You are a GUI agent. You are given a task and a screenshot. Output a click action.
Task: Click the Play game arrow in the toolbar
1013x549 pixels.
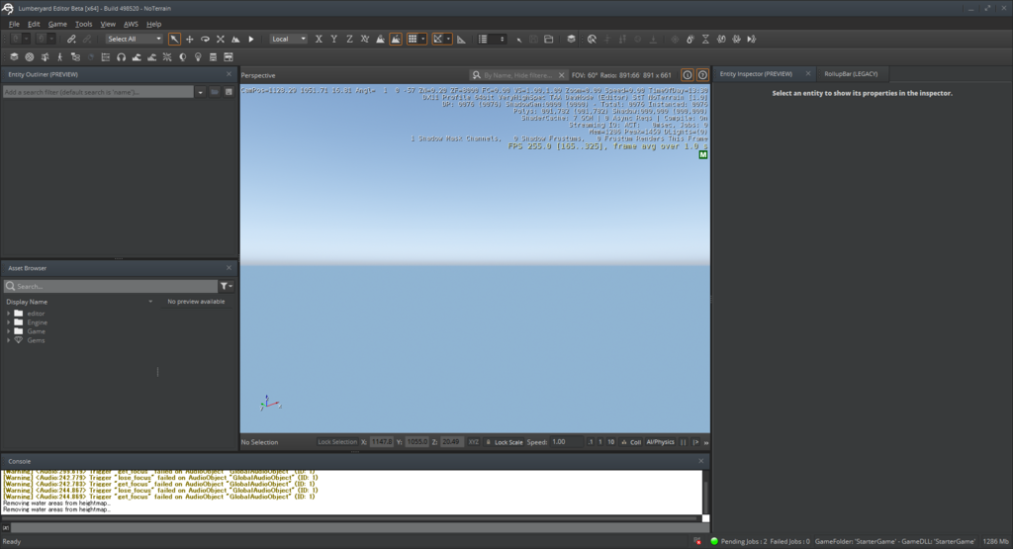(x=251, y=40)
